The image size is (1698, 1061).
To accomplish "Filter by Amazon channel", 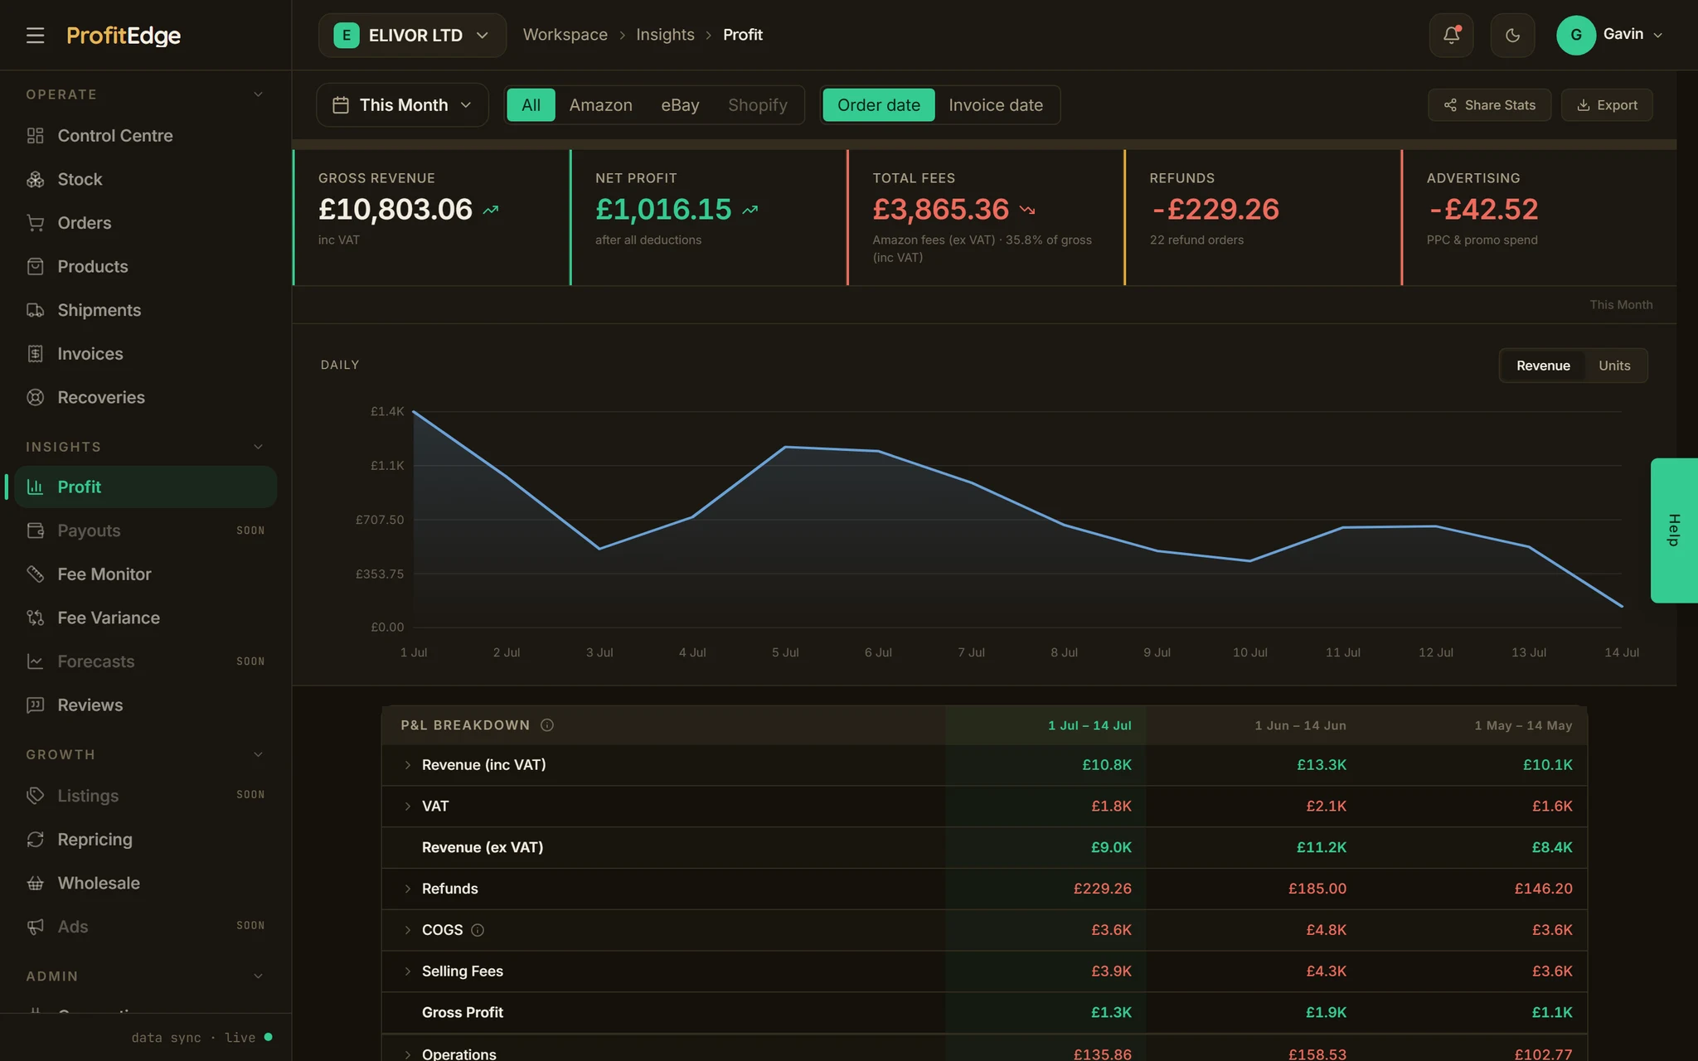I will click(600, 105).
